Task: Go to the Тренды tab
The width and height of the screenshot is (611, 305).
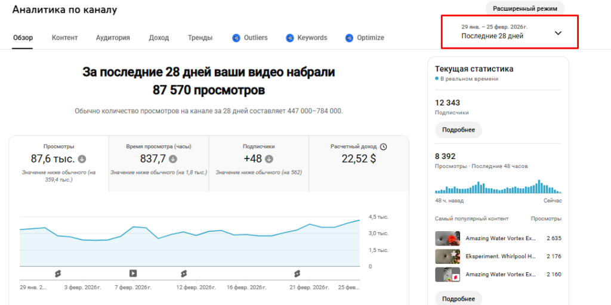Action: [200, 38]
